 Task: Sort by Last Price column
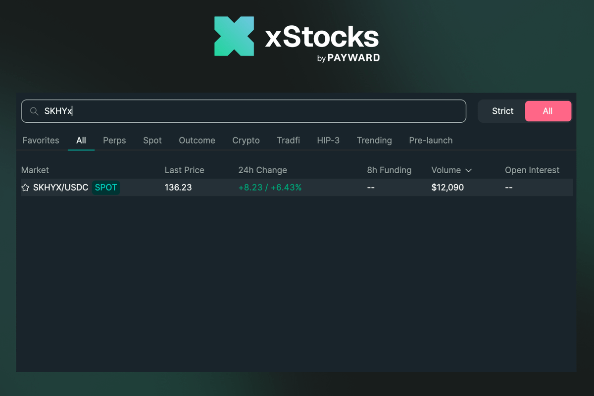click(x=184, y=170)
